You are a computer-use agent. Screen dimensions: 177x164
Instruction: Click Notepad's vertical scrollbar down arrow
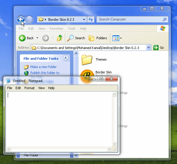[114, 144]
